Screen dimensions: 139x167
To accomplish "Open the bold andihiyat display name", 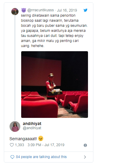I will click(32, 124).
